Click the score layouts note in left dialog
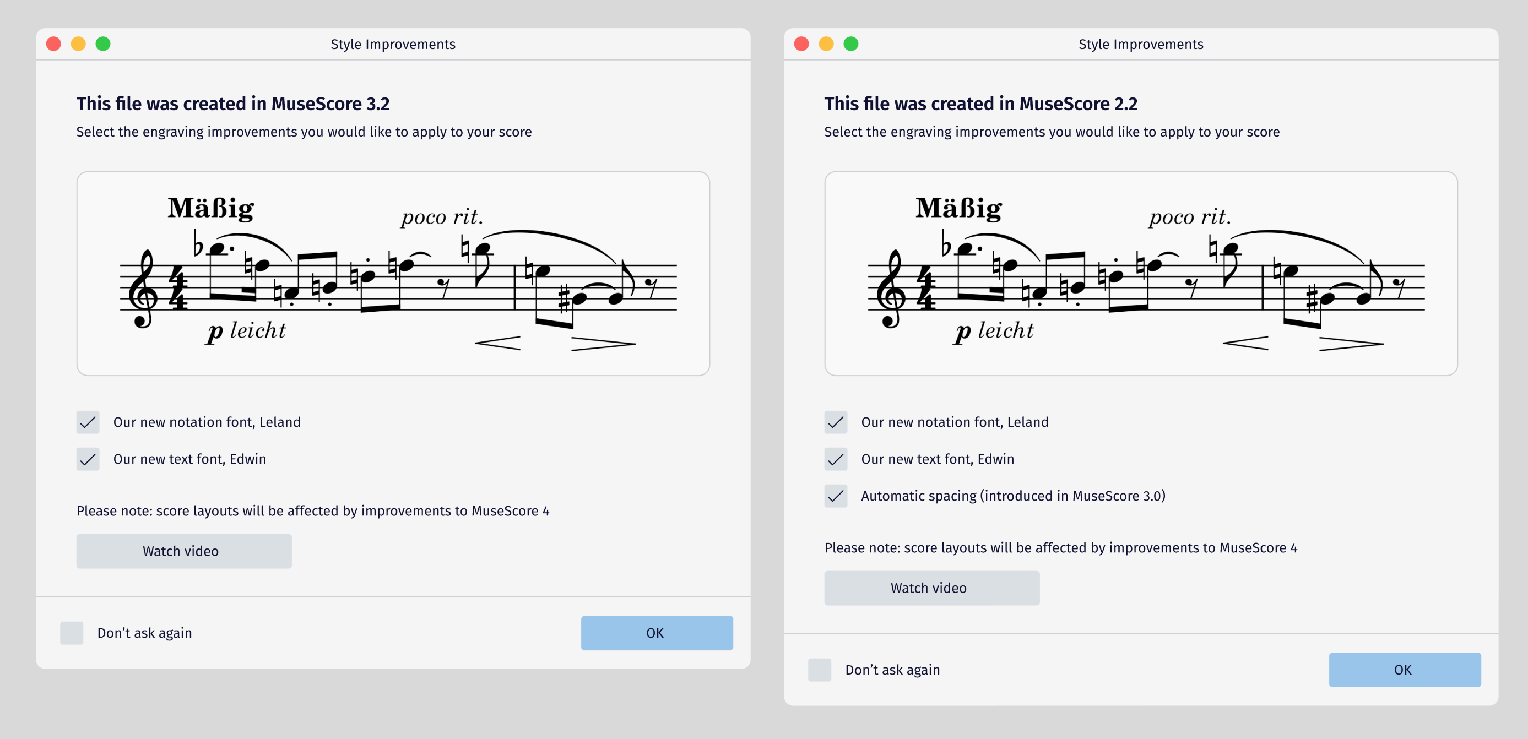The height and width of the screenshot is (739, 1528). pyautogui.click(x=313, y=510)
